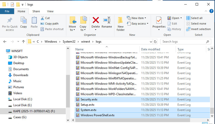The width and height of the screenshot is (215, 124).
Task: Open Desktop in the navigation pane
Action: point(16,63)
